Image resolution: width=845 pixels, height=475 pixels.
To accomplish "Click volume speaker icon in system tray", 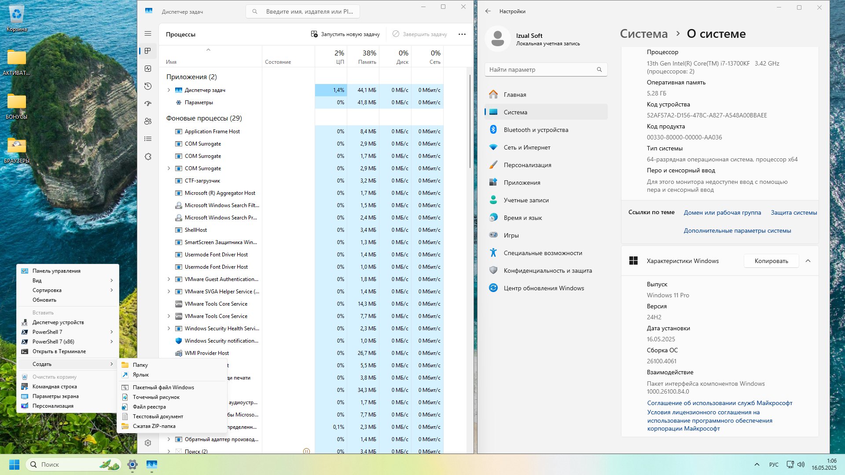I will tap(801, 464).
